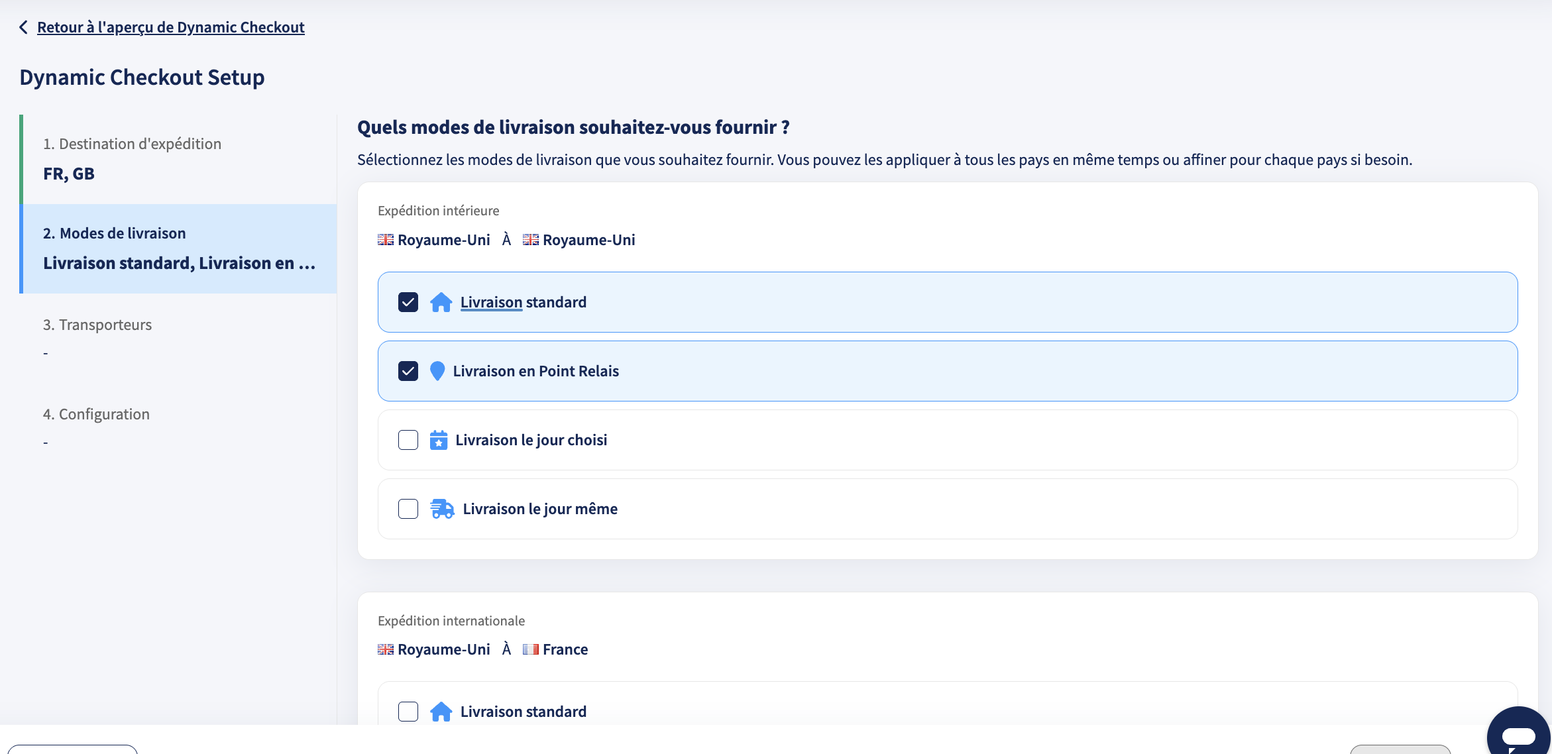Click the calendar icon for jour choisi
The image size is (1552, 754).
point(439,440)
